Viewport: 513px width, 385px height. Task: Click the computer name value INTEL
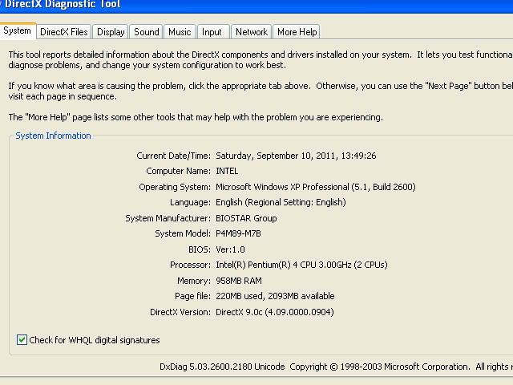[x=227, y=171]
